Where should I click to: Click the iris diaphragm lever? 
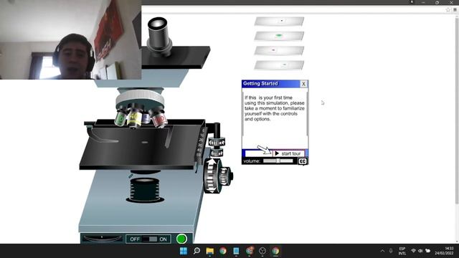click(131, 176)
